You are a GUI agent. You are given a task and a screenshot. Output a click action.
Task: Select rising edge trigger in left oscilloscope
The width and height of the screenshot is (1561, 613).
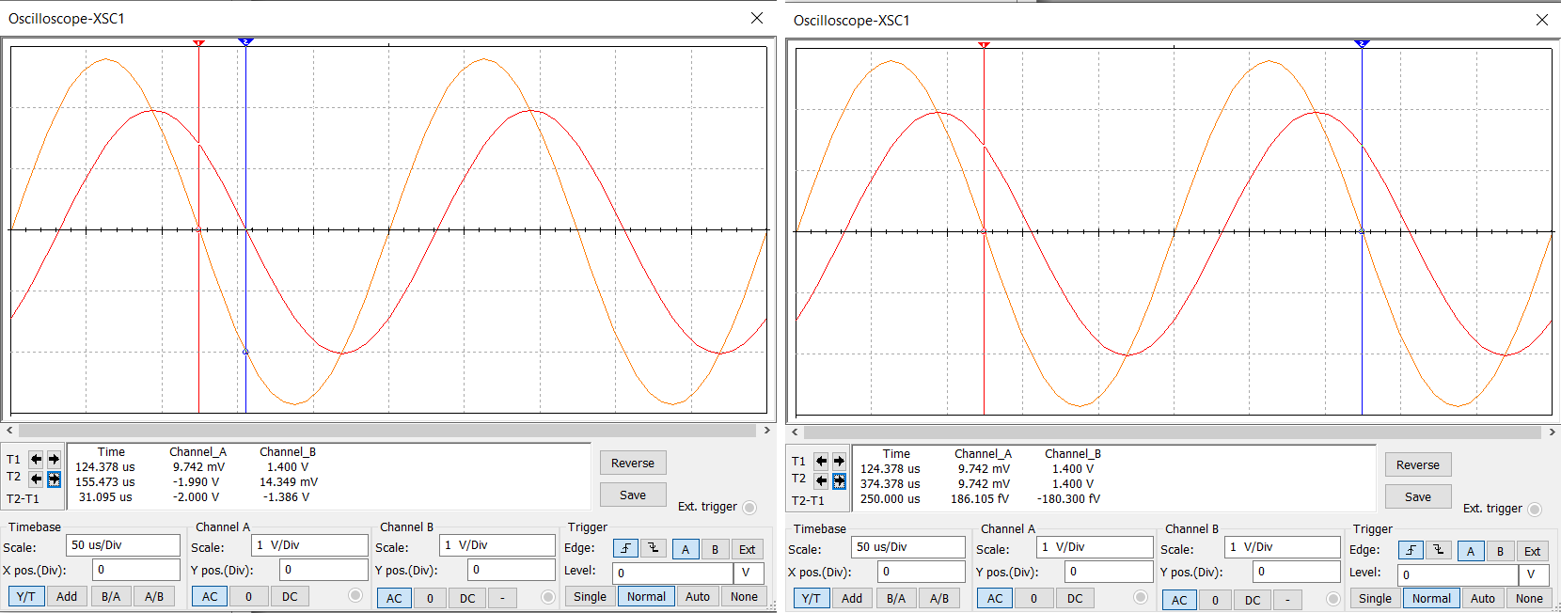[625, 549]
